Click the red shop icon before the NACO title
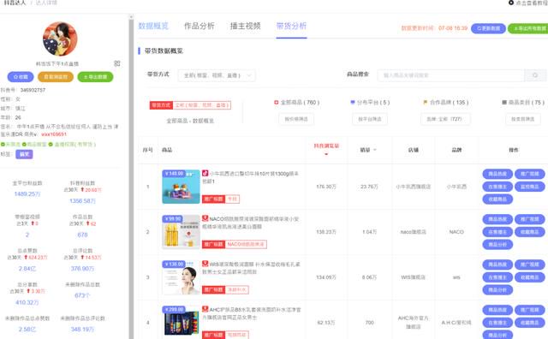The height and width of the screenshot is (339, 548). click(205, 218)
